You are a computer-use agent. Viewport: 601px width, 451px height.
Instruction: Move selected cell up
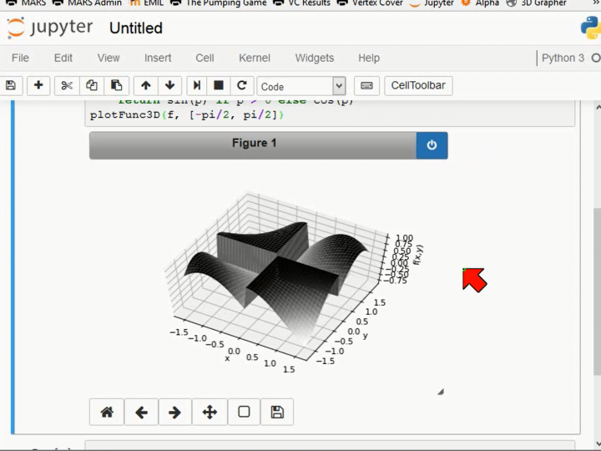coord(145,85)
